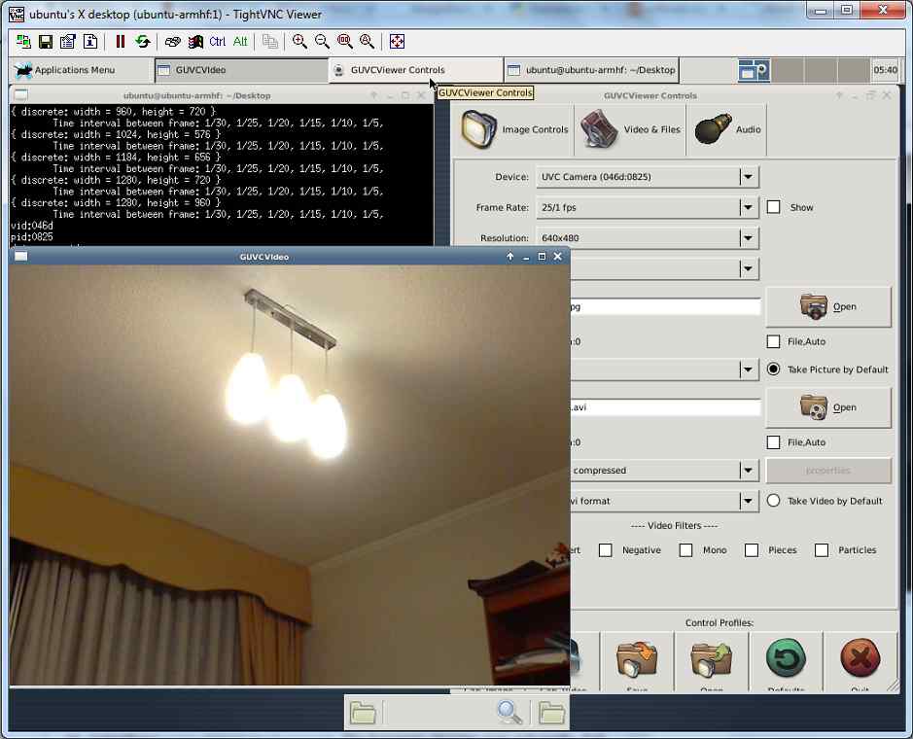
Task: Open the video codec dropdown showing compressed
Action: (664, 470)
